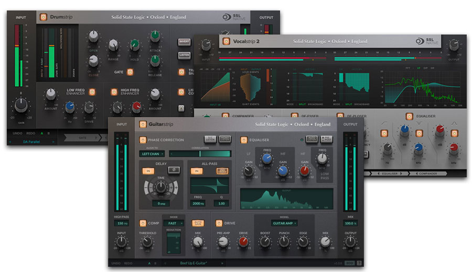Toggle the Drumstrip Gate power button
472x272 pixels.
pos(130,72)
